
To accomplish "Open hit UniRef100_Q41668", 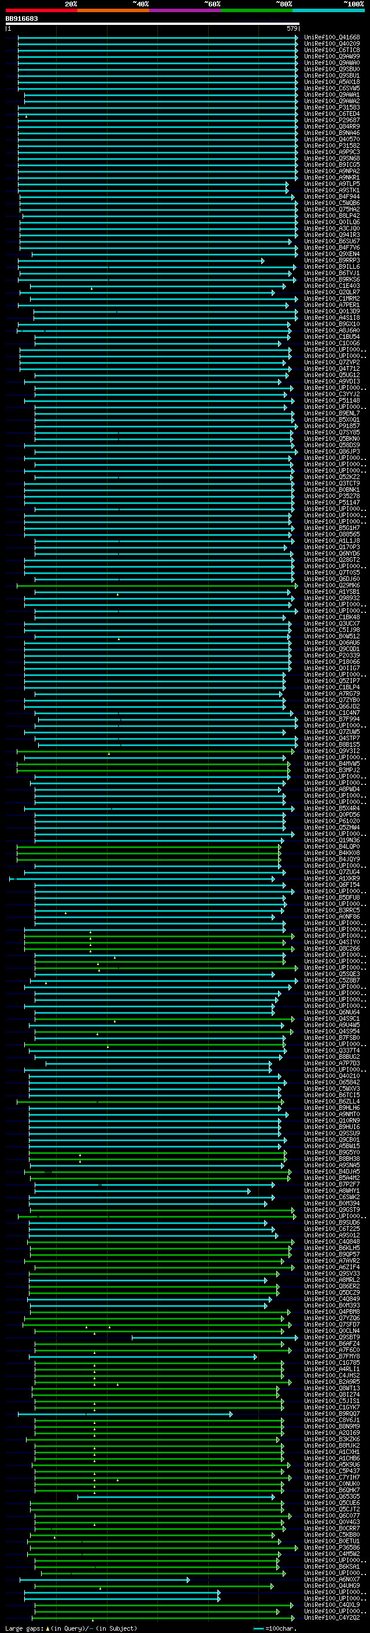I will tap(332, 38).
